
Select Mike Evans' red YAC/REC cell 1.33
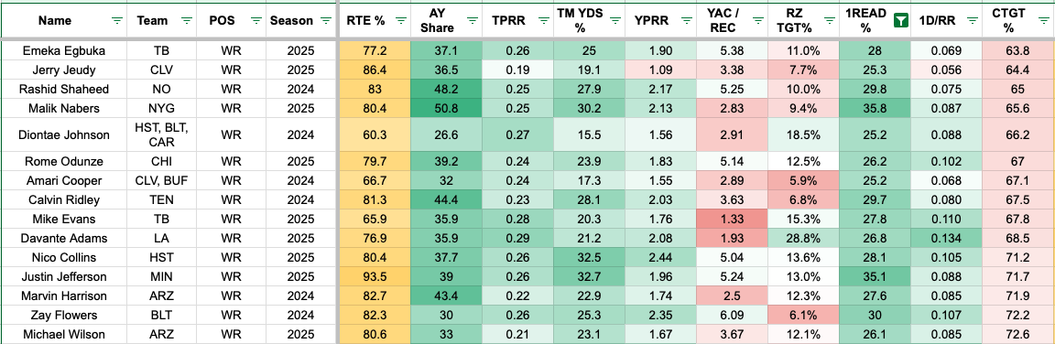coord(732,219)
